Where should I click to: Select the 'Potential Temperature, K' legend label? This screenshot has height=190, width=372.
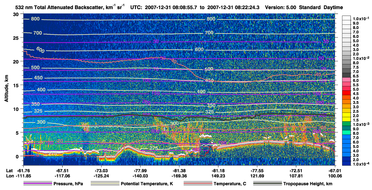(x=147, y=184)
